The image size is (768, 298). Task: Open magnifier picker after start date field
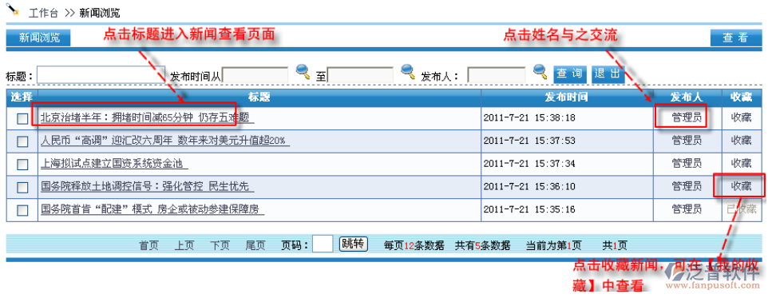tap(303, 72)
